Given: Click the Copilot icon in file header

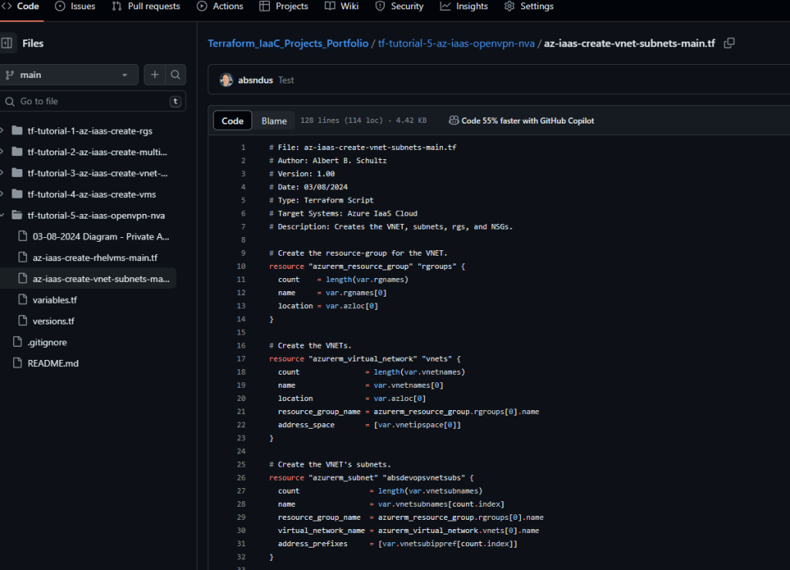Looking at the screenshot, I should (x=454, y=120).
